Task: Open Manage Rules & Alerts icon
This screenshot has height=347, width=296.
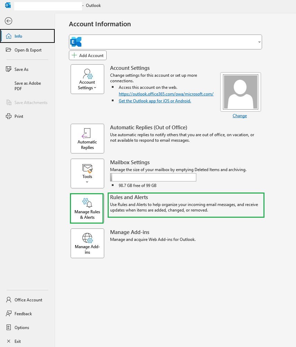Action: (87, 203)
